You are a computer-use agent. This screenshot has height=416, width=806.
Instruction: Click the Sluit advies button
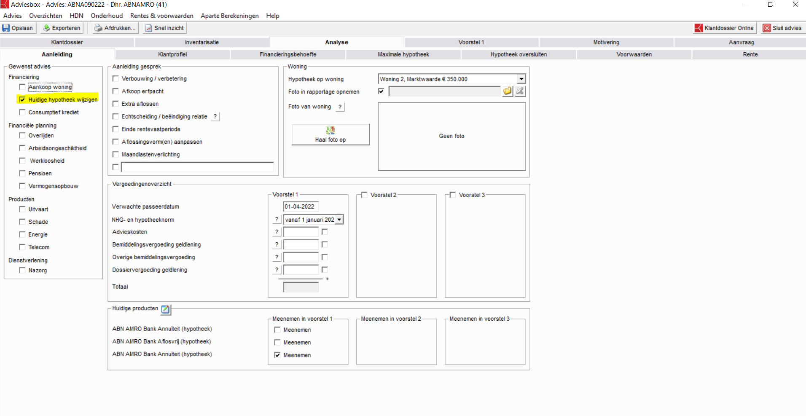point(783,28)
